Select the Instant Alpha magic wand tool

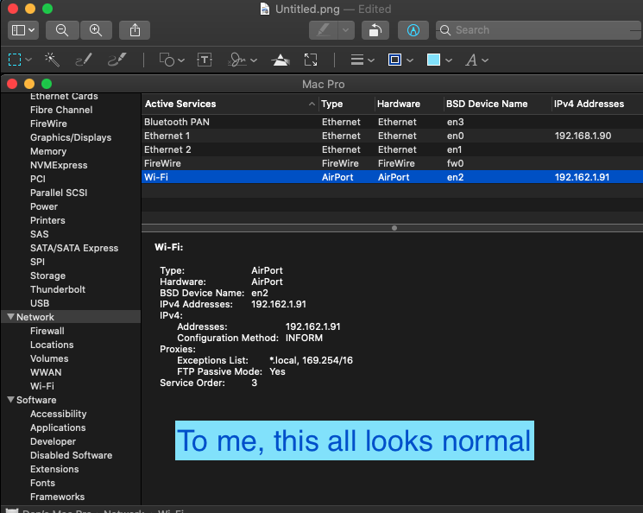(x=52, y=60)
